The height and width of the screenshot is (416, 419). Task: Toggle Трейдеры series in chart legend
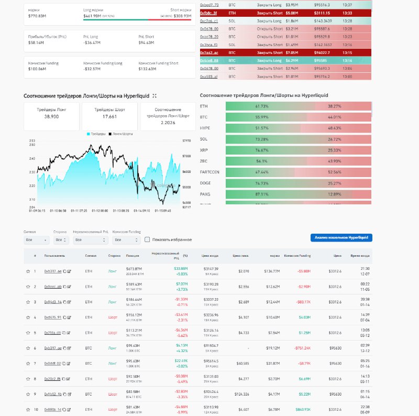point(96,134)
